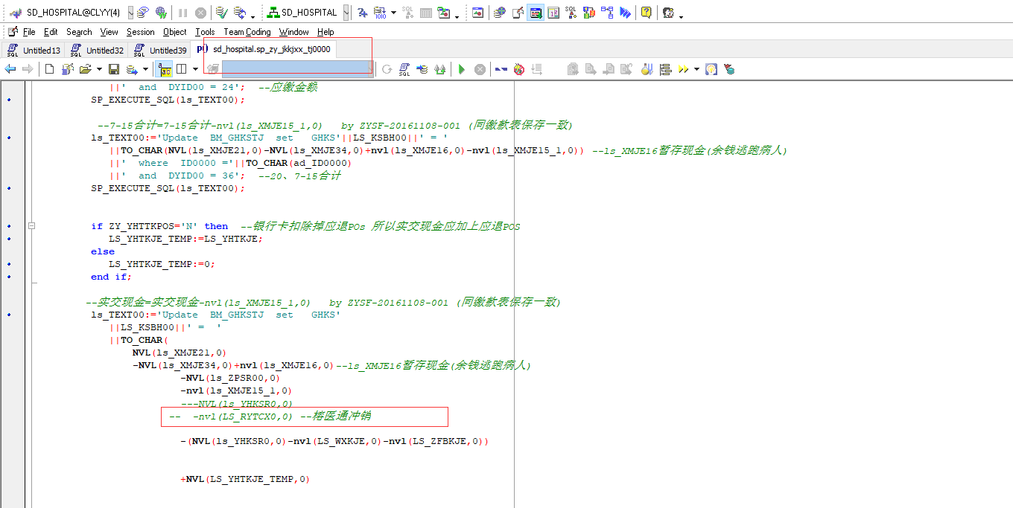Open the Session menu
This screenshot has height=508, width=1013.
click(141, 32)
